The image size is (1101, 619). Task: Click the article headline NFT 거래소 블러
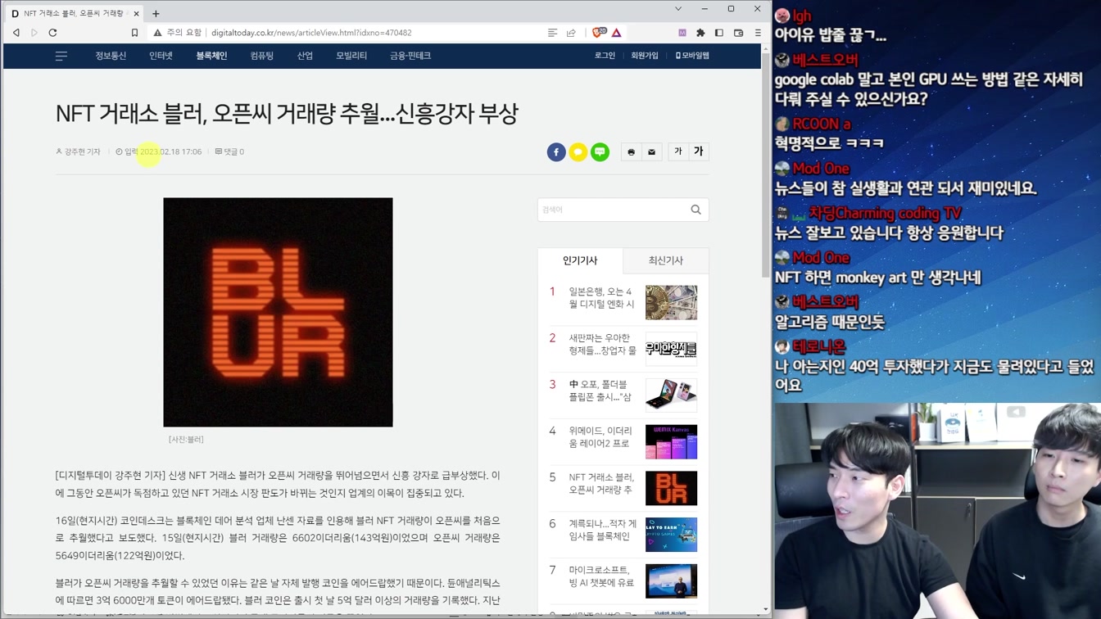tap(287, 114)
